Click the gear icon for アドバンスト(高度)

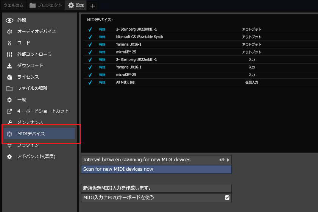(10, 156)
